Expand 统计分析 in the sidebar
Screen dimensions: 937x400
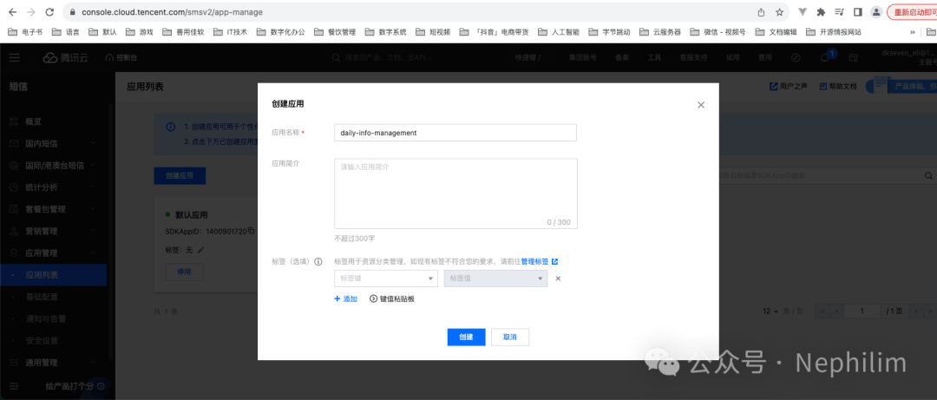(54, 187)
